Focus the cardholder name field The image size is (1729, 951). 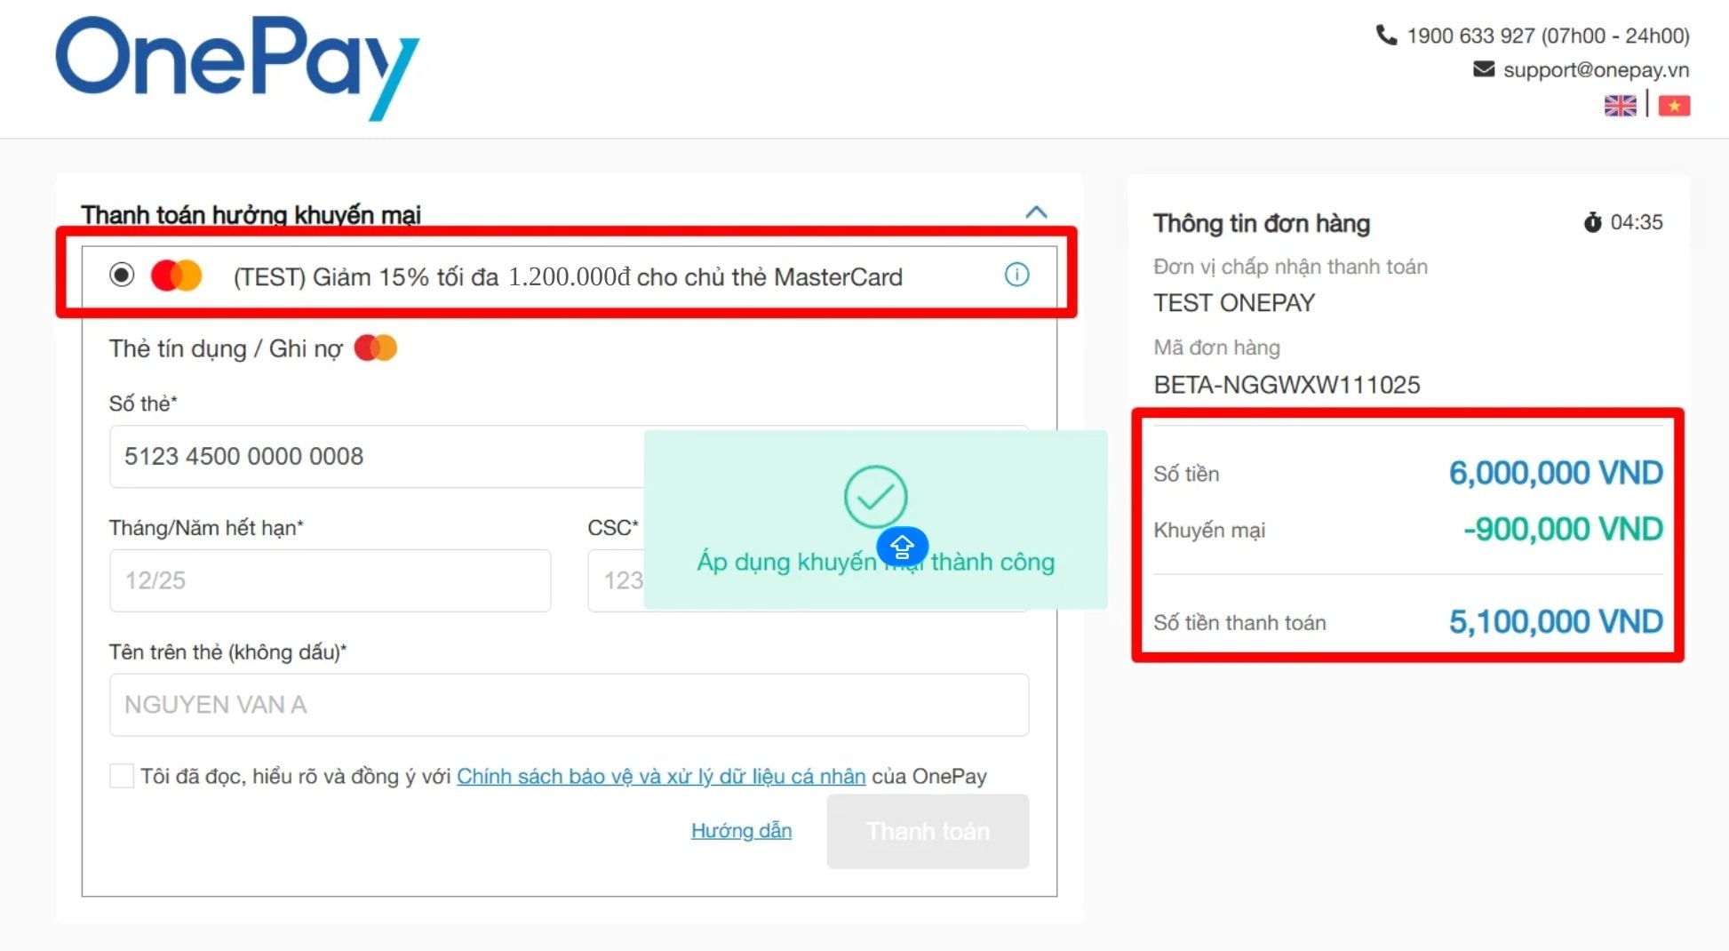pyautogui.click(x=569, y=705)
